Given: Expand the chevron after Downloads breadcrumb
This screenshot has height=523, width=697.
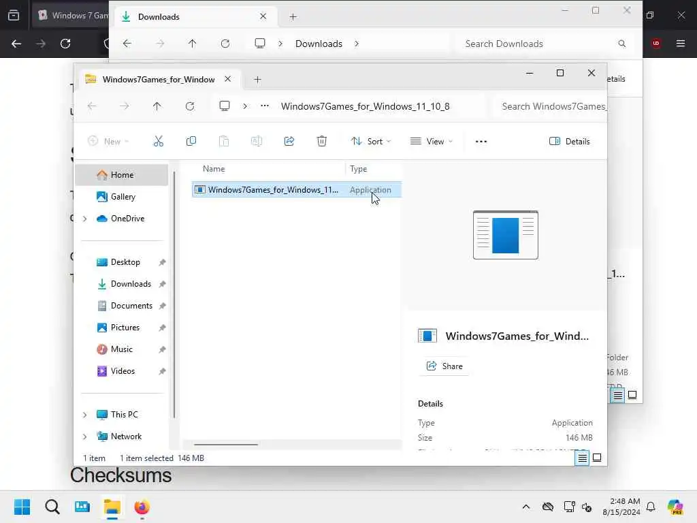Looking at the screenshot, I should pyautogui.click(x=357, y=44).
